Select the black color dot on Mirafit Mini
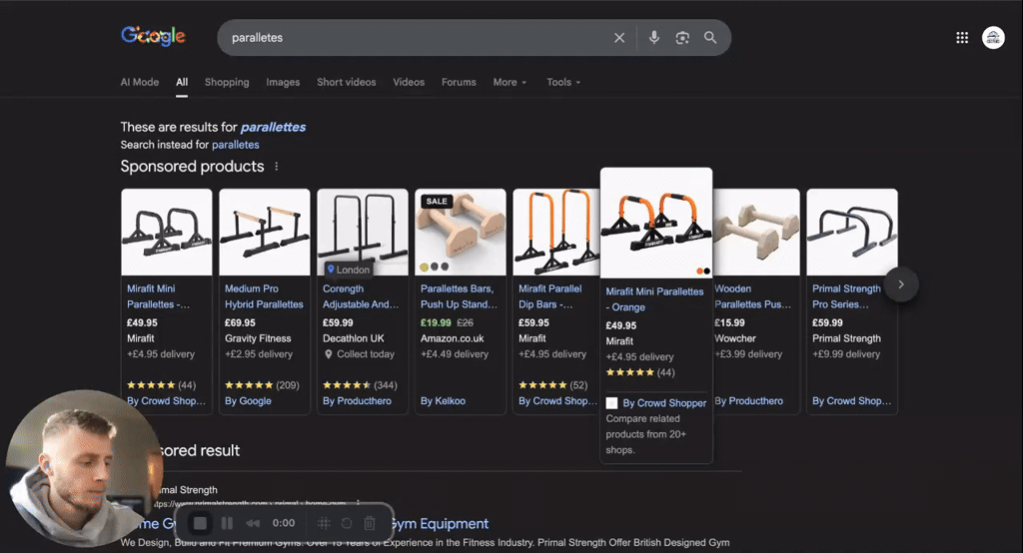This screenshot has width=1023, height=553. point(706,271)
